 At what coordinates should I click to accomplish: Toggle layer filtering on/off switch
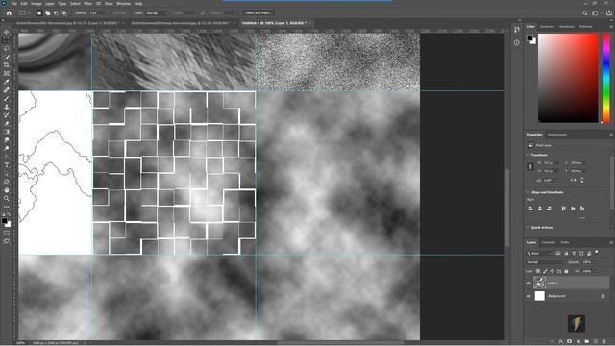point(597,252)
